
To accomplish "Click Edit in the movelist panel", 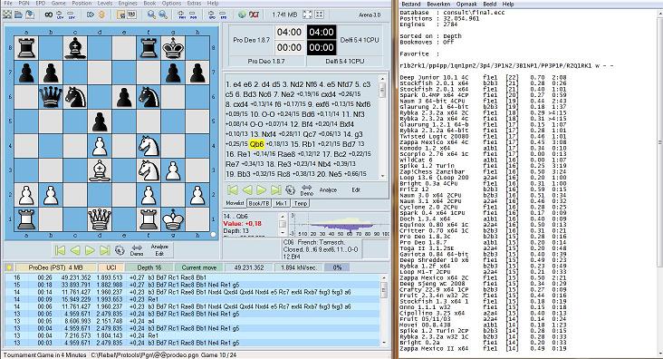I will point(356,190).
